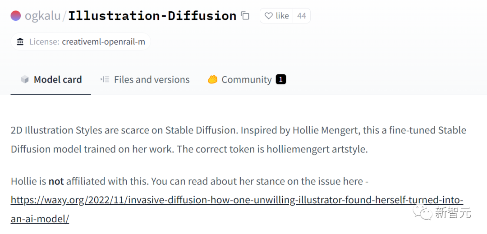Like the Illustration-Diffusion model
The width and height of the screenshot is (487, 234).
[276, 16]
